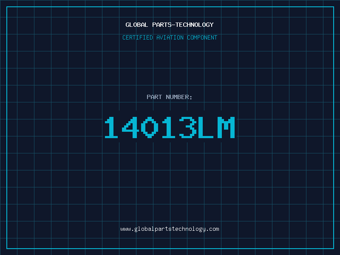The width and height of the screenshot is (340, 255).
Task: Click the word PARTS in the header
Action: (161, 25)
